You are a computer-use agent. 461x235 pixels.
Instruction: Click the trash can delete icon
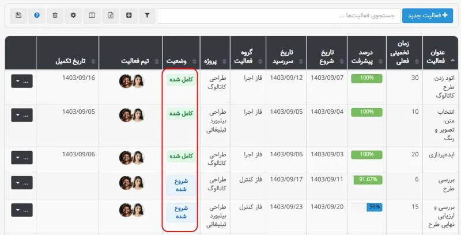pos(55,16)
